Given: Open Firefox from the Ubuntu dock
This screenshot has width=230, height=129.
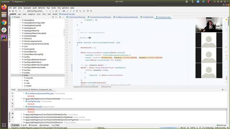Looking at the screenshot, I should coord(4,7).
